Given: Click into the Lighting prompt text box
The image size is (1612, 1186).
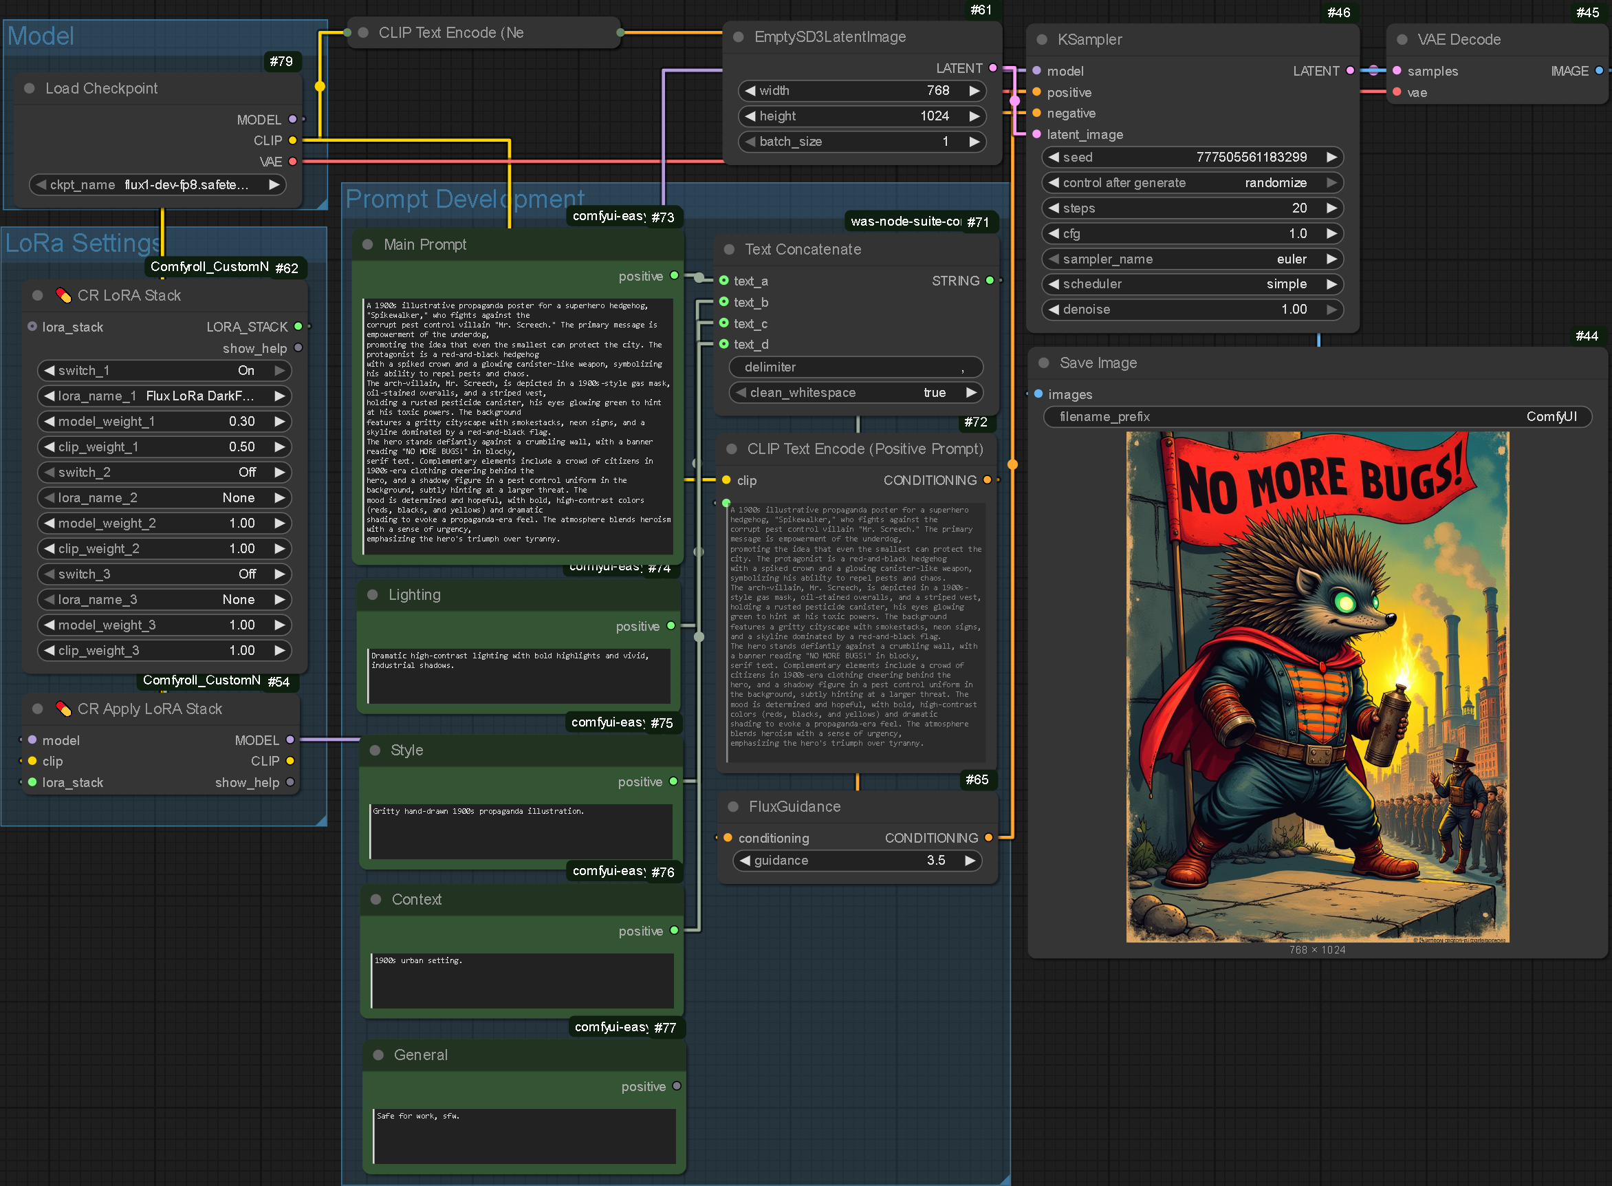Looking at the screenshot, I should point(520,676).
